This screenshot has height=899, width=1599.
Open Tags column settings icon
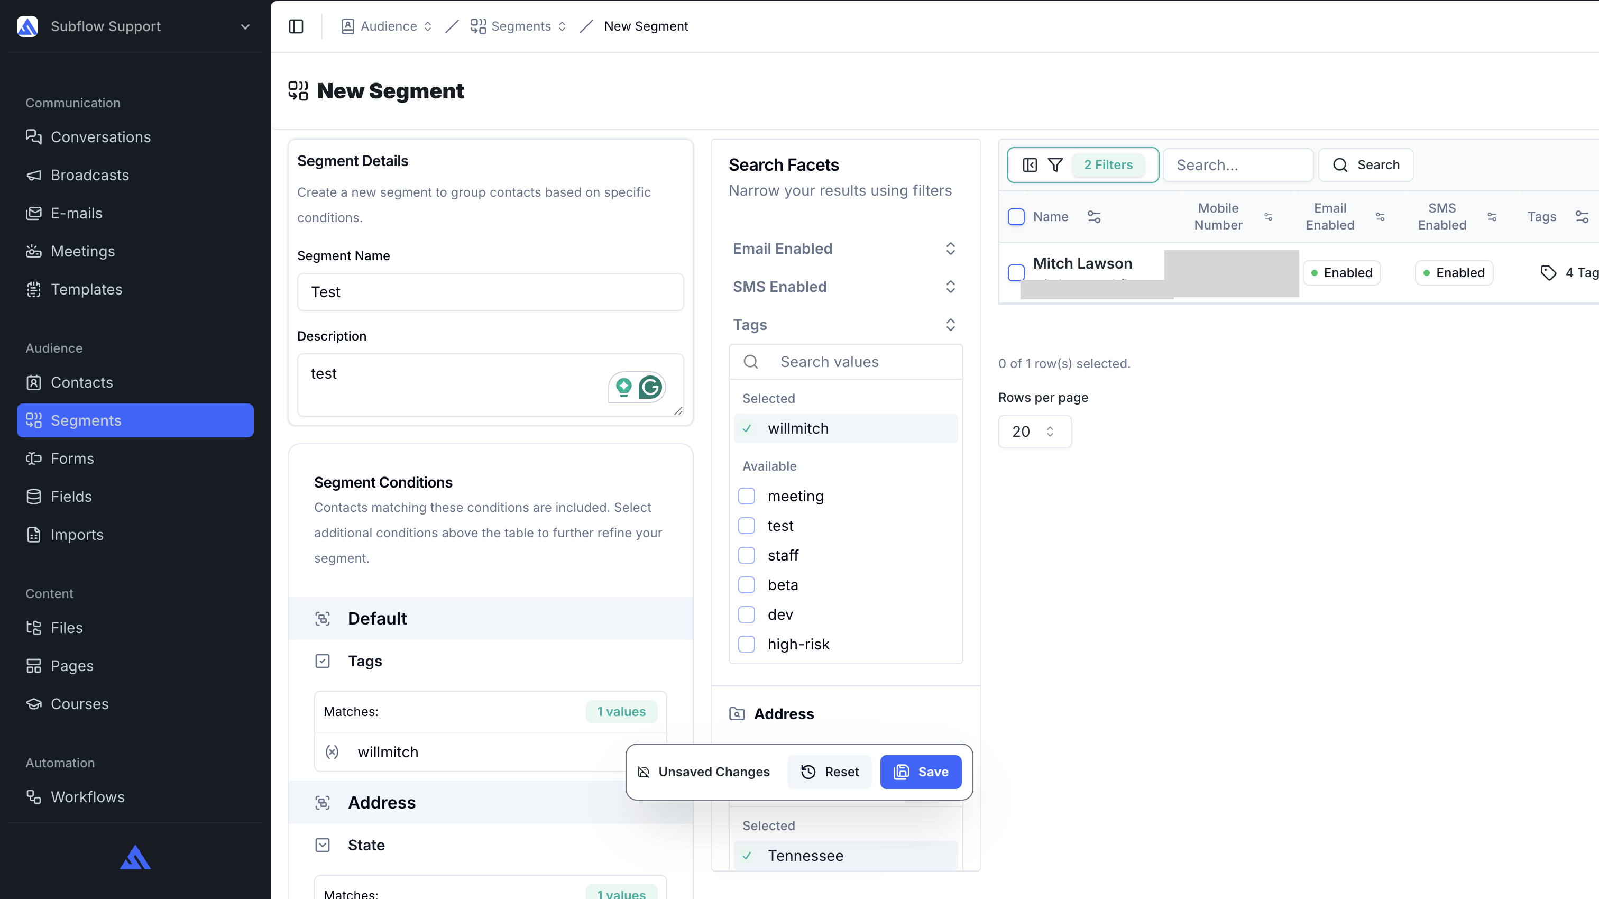point(1582,217)
